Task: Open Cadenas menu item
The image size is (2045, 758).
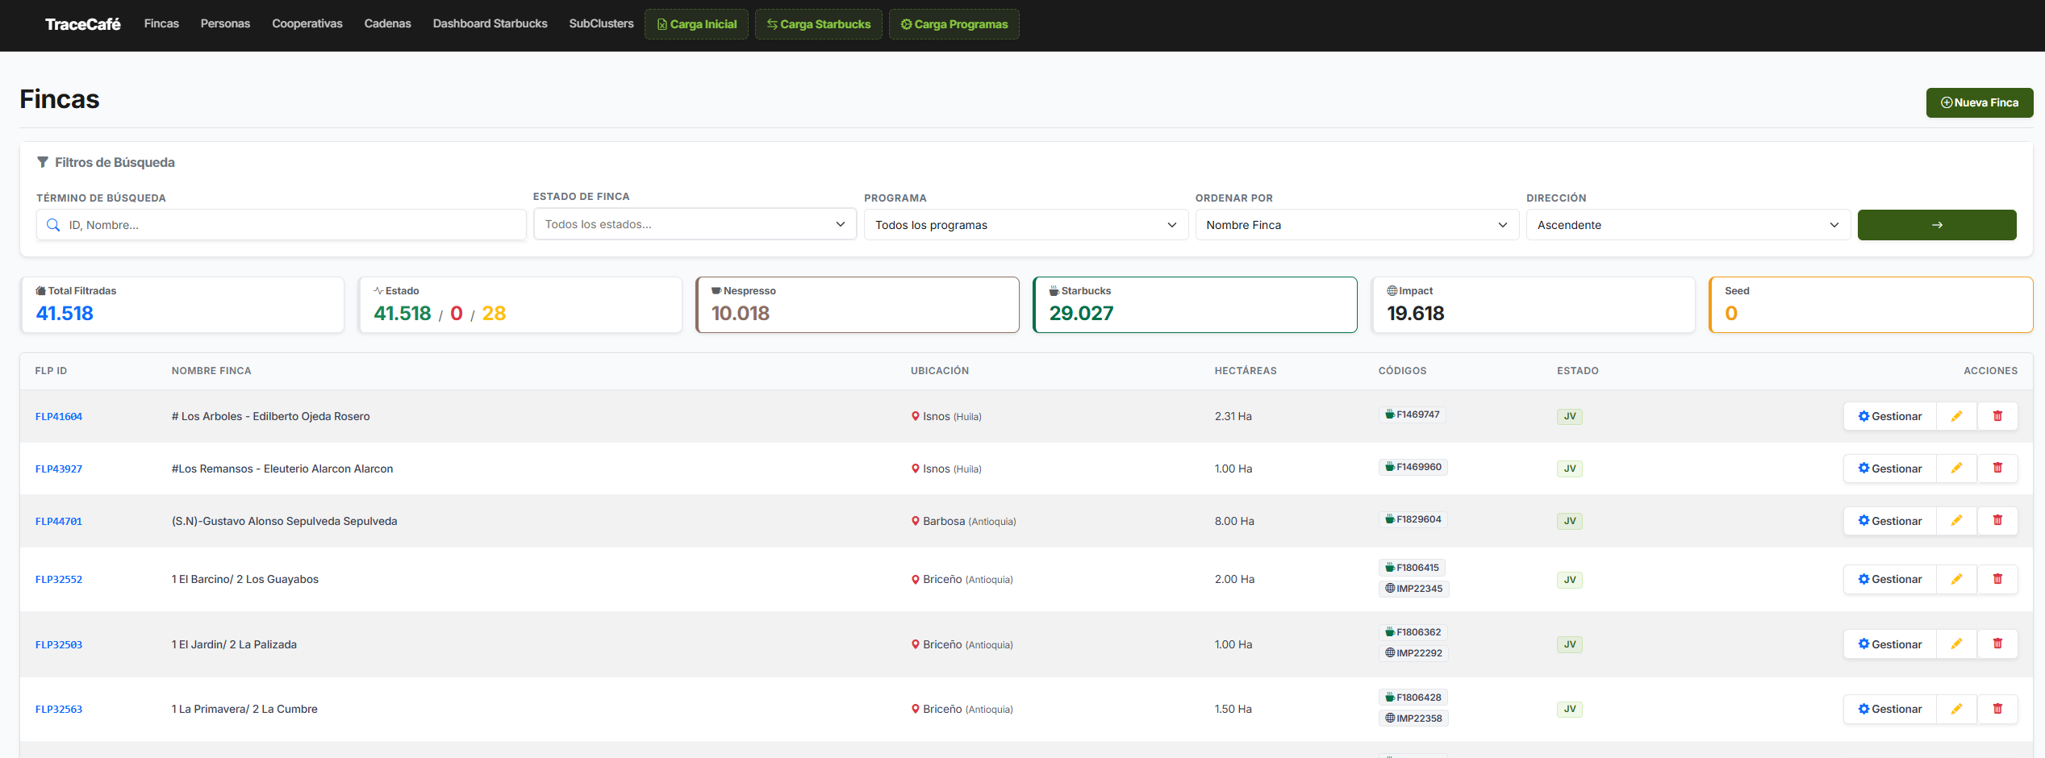Action: (x=387, y=23)
